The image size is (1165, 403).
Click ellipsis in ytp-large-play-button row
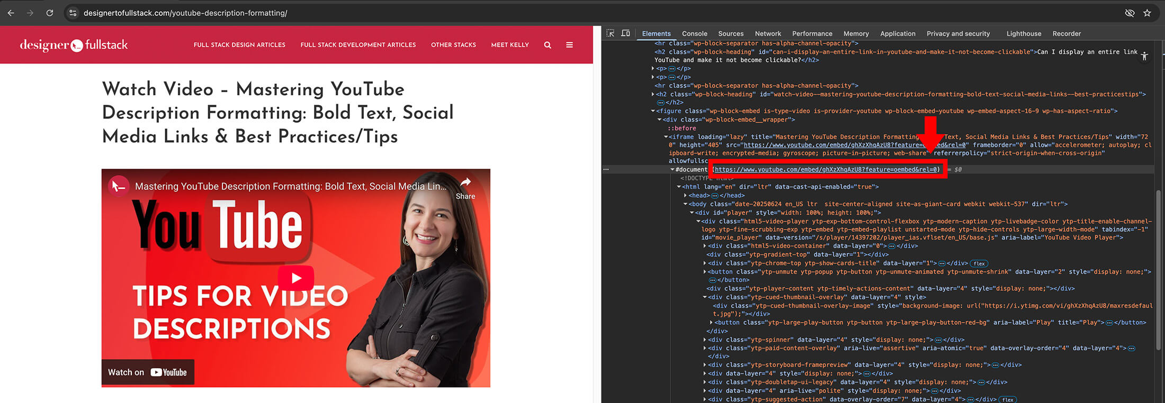pyautogui.click(x=1109, y=323)
